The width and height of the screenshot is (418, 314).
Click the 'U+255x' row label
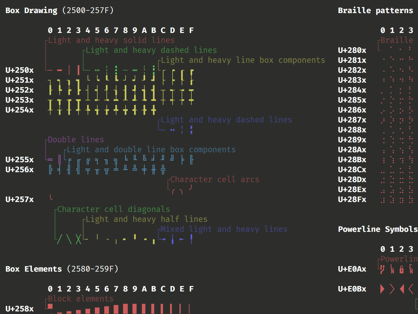point(20,160)
